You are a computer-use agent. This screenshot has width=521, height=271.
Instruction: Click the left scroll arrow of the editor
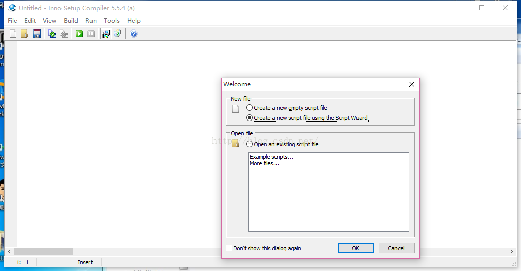[x=9, y=251]
